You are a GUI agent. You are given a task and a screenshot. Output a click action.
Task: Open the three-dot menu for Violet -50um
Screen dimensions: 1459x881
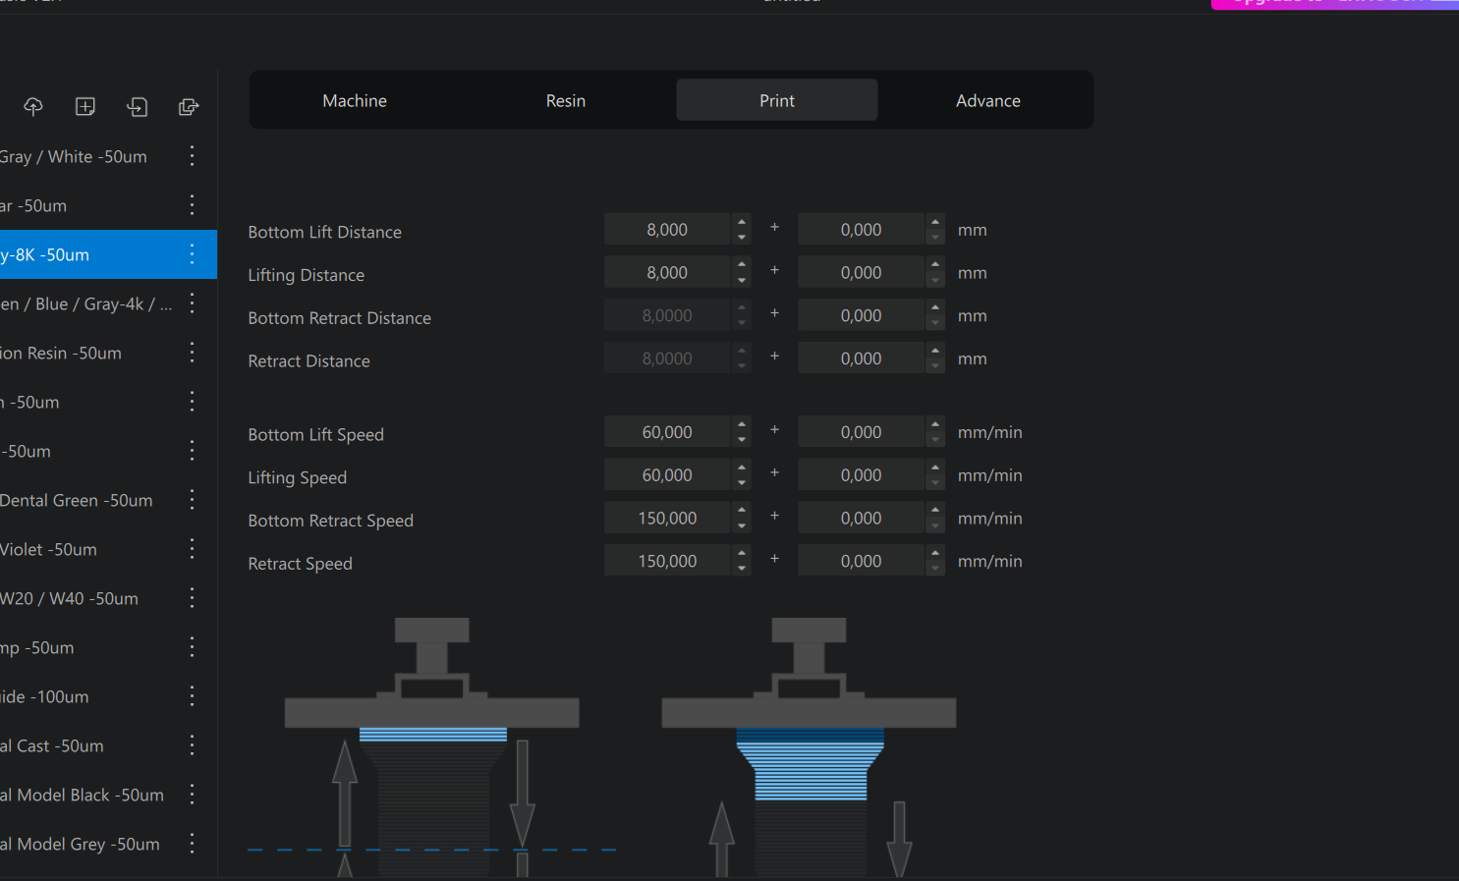coord(192,549)
